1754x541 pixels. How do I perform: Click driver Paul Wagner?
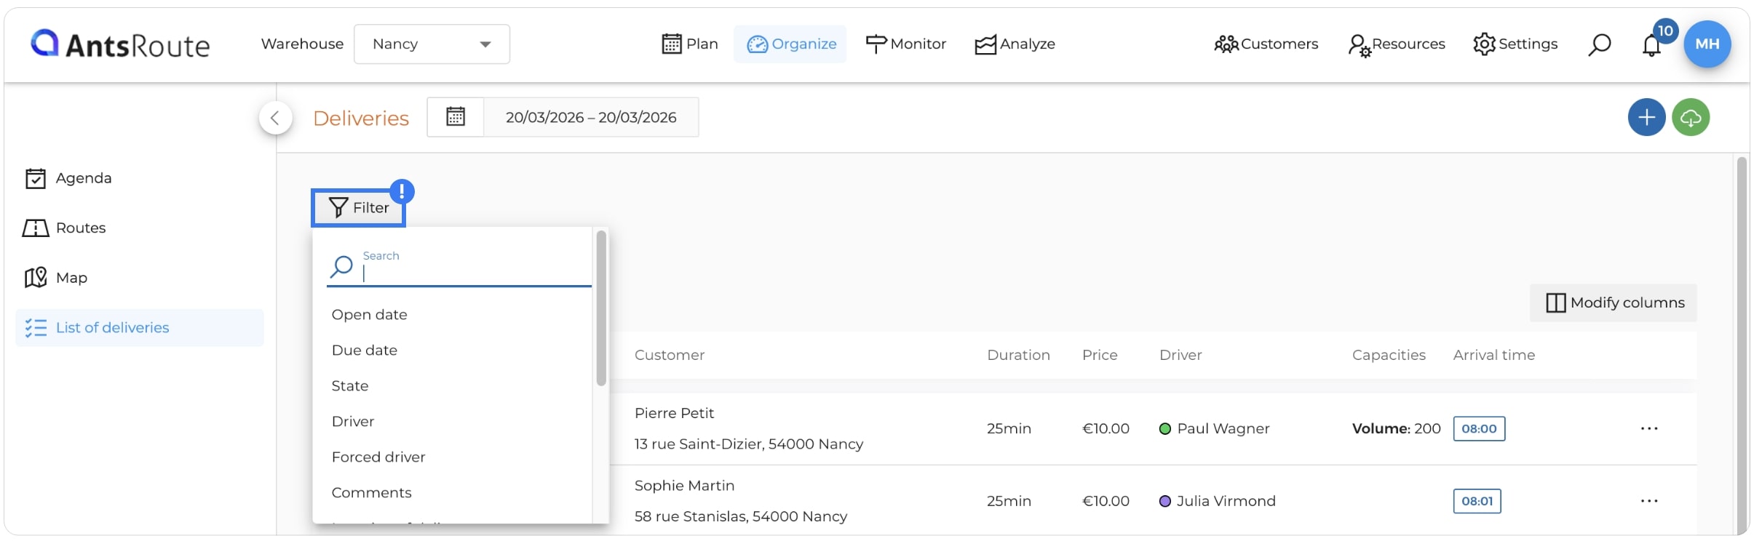[x=1223, y=429]
